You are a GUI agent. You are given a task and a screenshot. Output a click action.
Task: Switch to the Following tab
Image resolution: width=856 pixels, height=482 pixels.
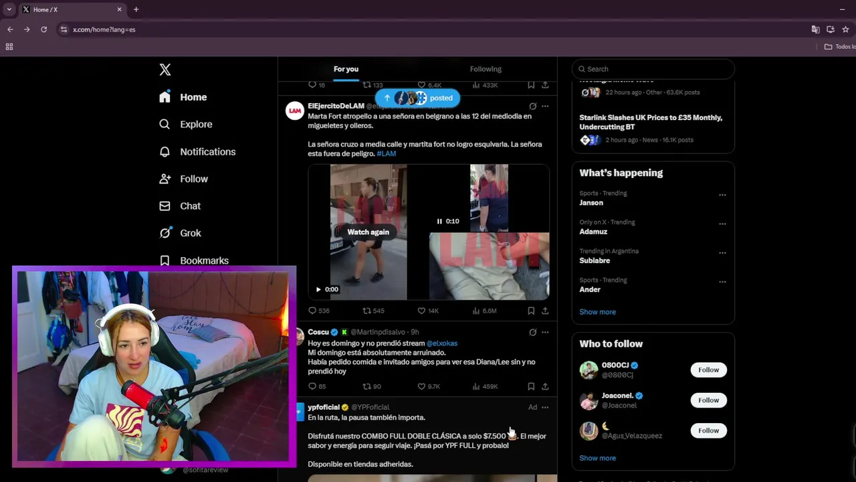486,69
